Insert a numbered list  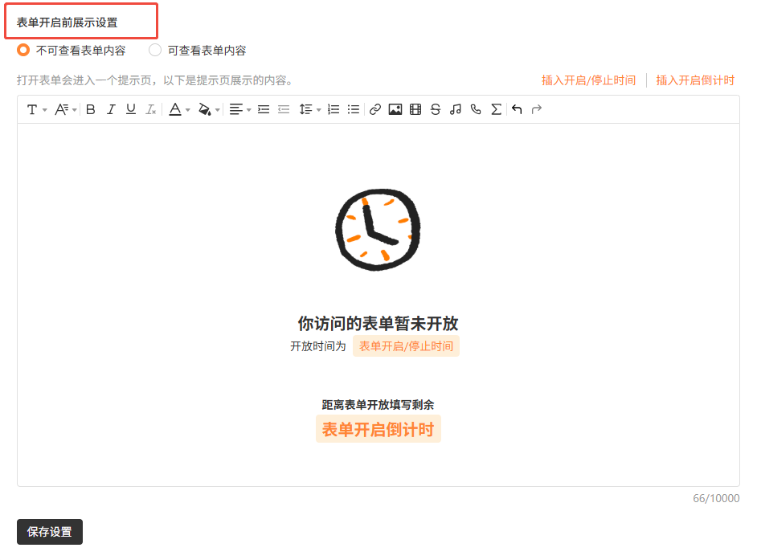coord(333,109)
